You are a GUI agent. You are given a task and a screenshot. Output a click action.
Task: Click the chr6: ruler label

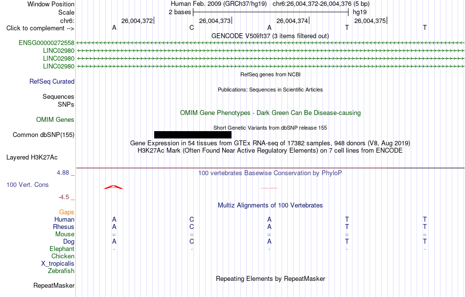coord(67,21)
